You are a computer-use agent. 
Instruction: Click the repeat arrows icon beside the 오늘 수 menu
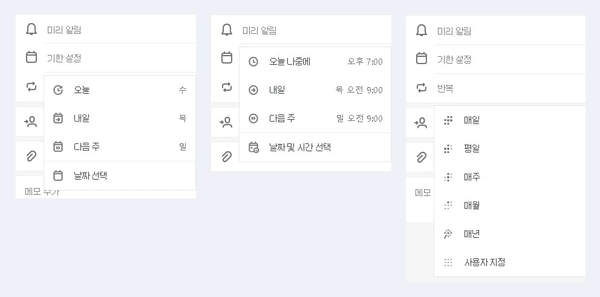pyautogui.click(x=31, y=86)
